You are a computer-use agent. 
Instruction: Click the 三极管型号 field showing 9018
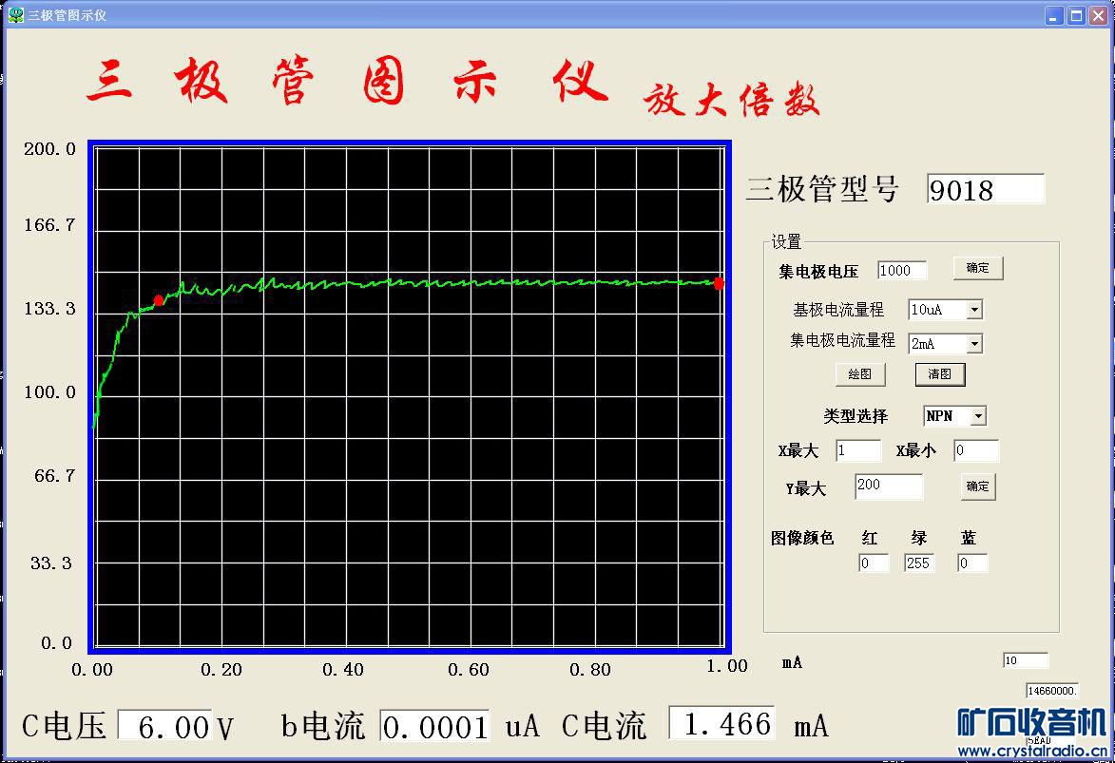point(986,189)
